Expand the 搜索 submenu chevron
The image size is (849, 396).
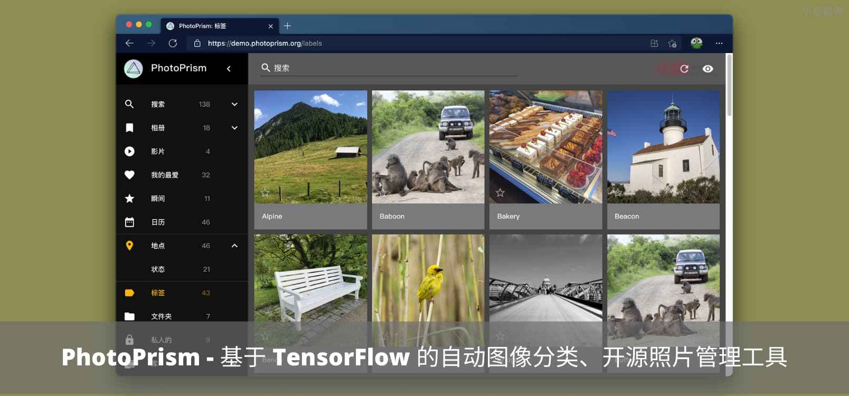tap(234, 104)
